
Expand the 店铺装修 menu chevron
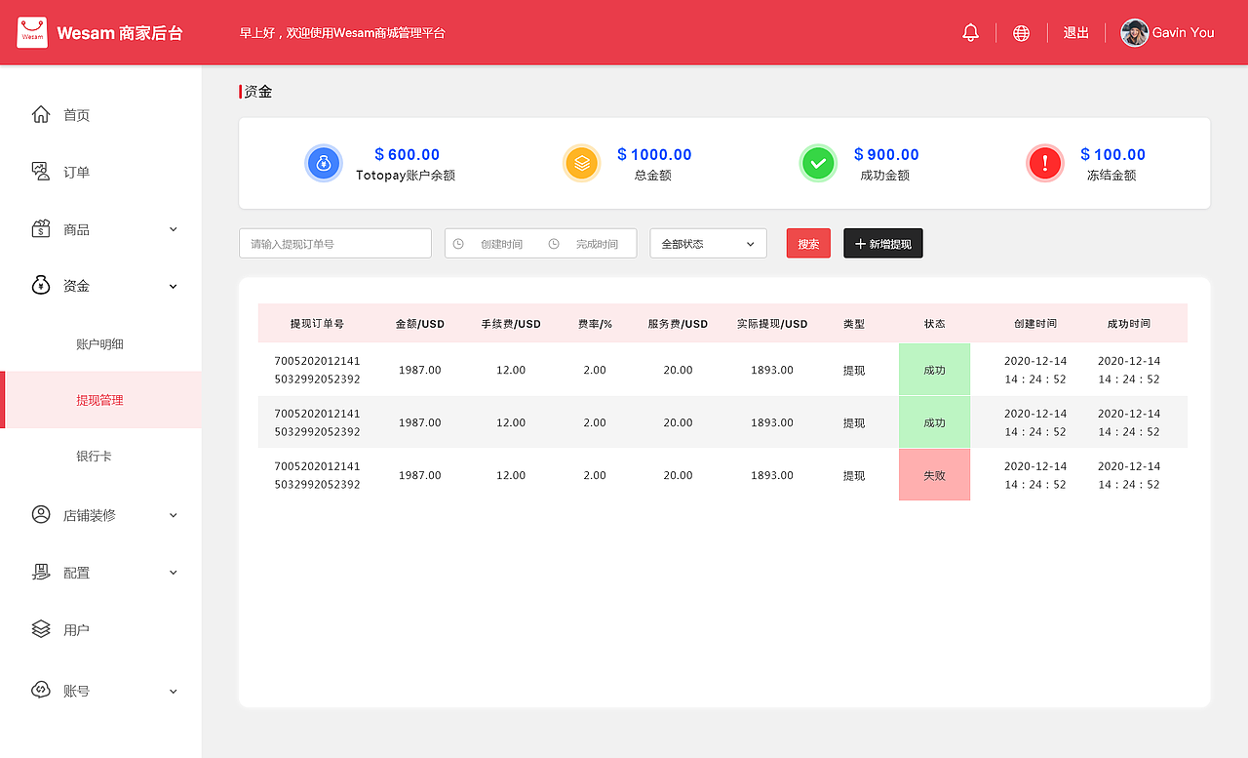coord(174,515)
